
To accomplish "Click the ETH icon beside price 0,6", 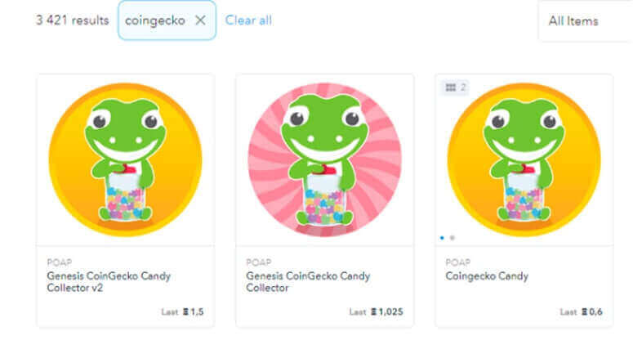I will click(x=584, y=312).
